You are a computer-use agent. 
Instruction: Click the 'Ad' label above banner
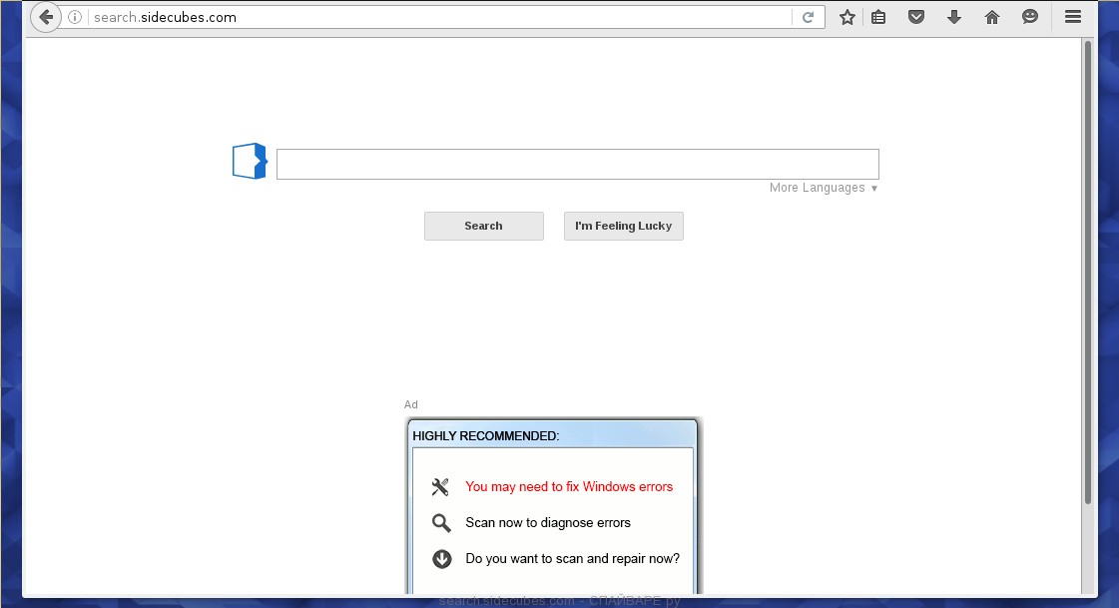point(411,404)
